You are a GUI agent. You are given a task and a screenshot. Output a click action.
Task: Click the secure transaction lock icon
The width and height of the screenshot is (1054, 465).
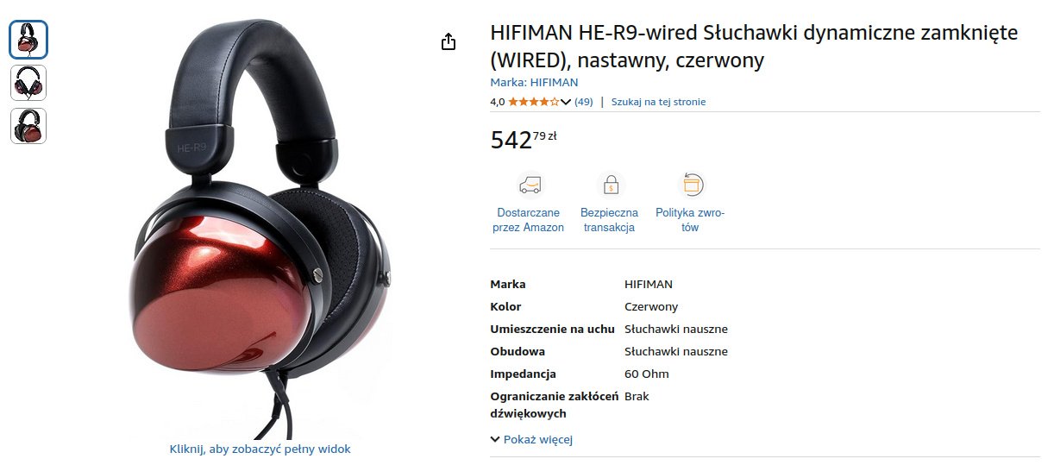coord(609,185)
